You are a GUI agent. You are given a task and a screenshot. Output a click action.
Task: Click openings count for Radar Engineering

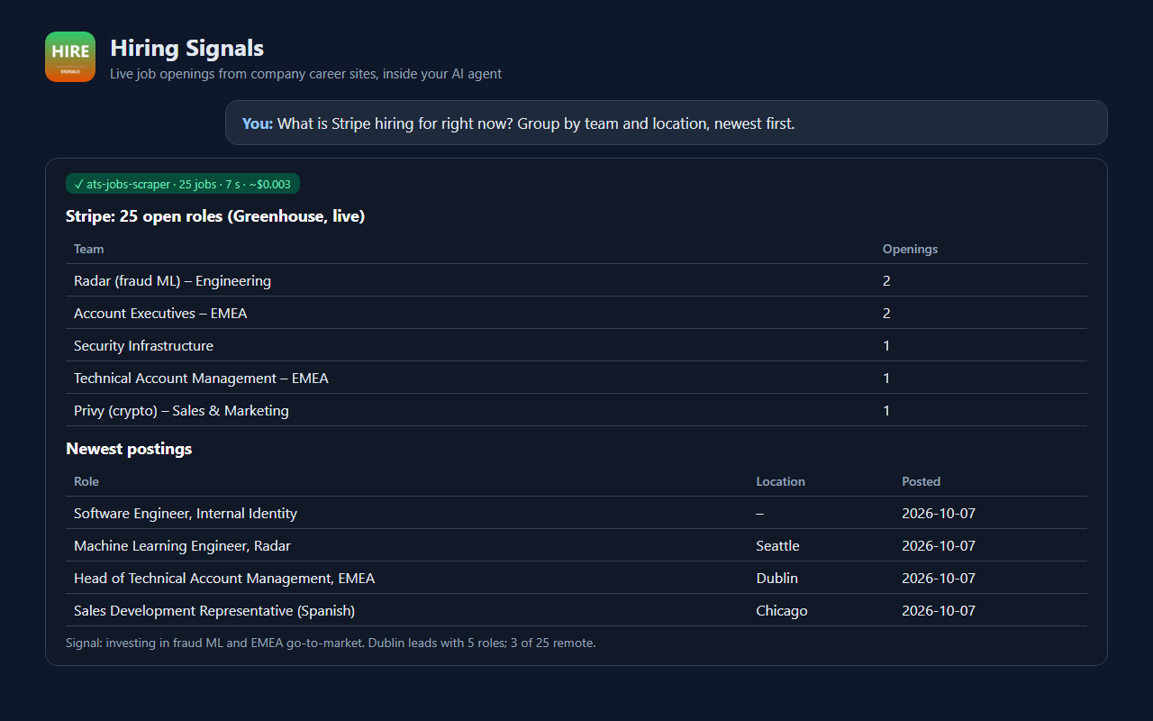[x=886, y=280]
